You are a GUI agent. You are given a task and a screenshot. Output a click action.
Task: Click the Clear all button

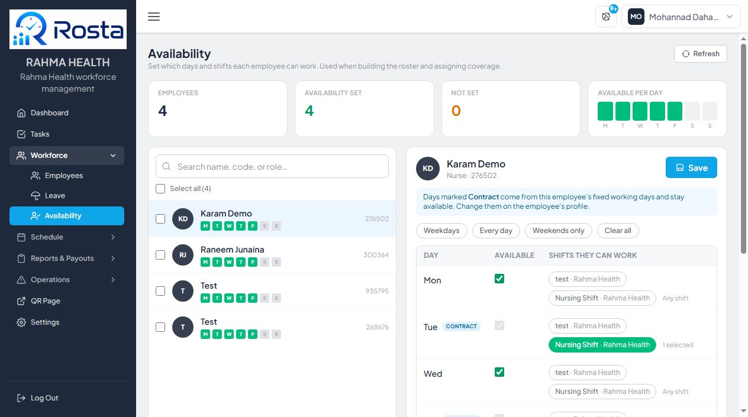(x=618, y=231)
